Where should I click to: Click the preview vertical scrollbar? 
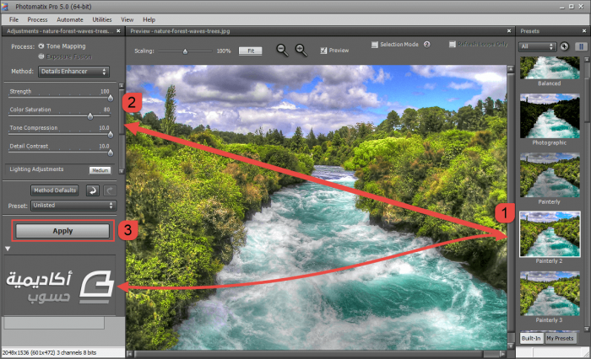tap(511, 207)
